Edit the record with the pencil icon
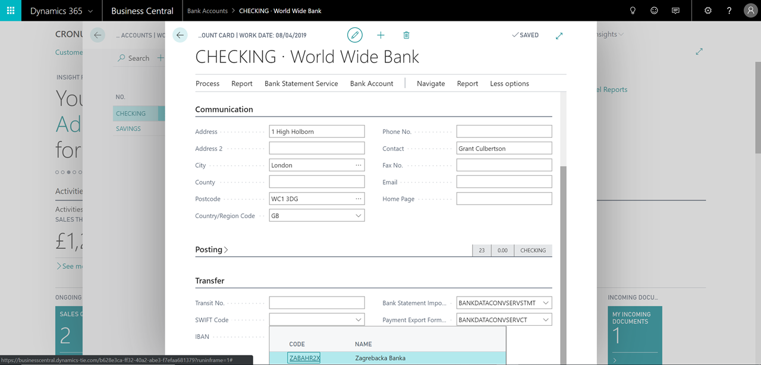This screenshot has height=365, width=761. [x=354, y=35]
